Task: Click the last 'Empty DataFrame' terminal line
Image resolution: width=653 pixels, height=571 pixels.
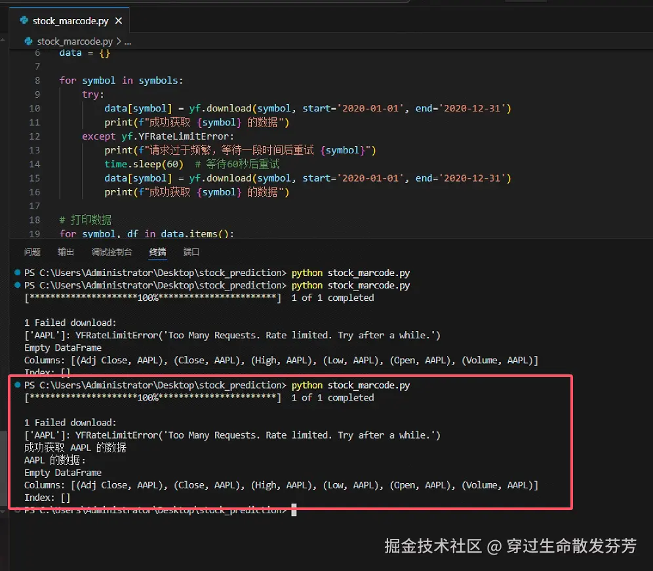Action: [62, 473]
